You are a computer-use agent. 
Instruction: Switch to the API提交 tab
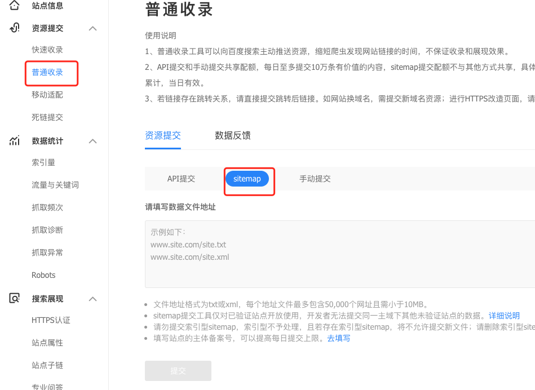[182, 179]
